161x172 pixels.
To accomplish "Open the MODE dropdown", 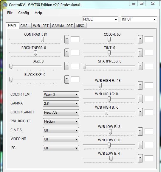I will tap(100, 19).
